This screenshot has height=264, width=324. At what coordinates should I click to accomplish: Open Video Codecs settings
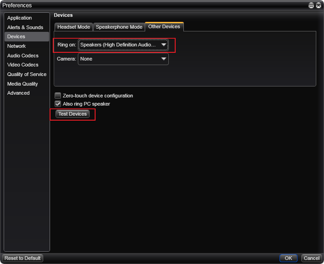[27, 65]
